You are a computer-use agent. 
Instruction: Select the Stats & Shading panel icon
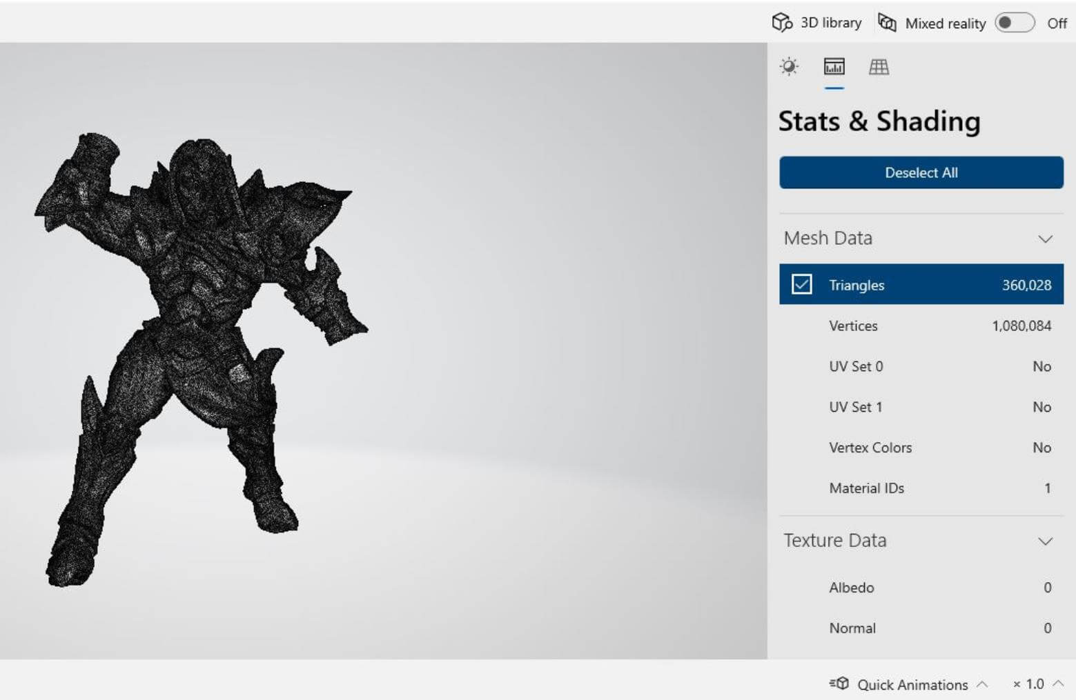pyautogui.click(x=834, y=67)
